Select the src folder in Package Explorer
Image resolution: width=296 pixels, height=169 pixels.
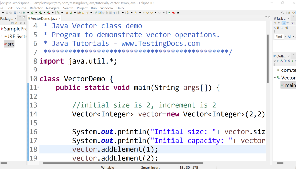click(x=11, y=44)
